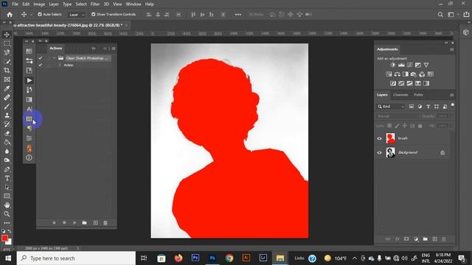Play the selected action
The height and width of the screenshot is (265, 472).
(74, 223)
